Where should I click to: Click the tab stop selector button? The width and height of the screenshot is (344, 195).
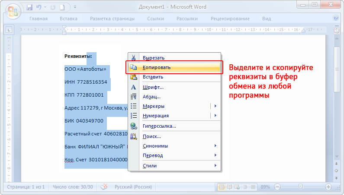click(9, 30)
